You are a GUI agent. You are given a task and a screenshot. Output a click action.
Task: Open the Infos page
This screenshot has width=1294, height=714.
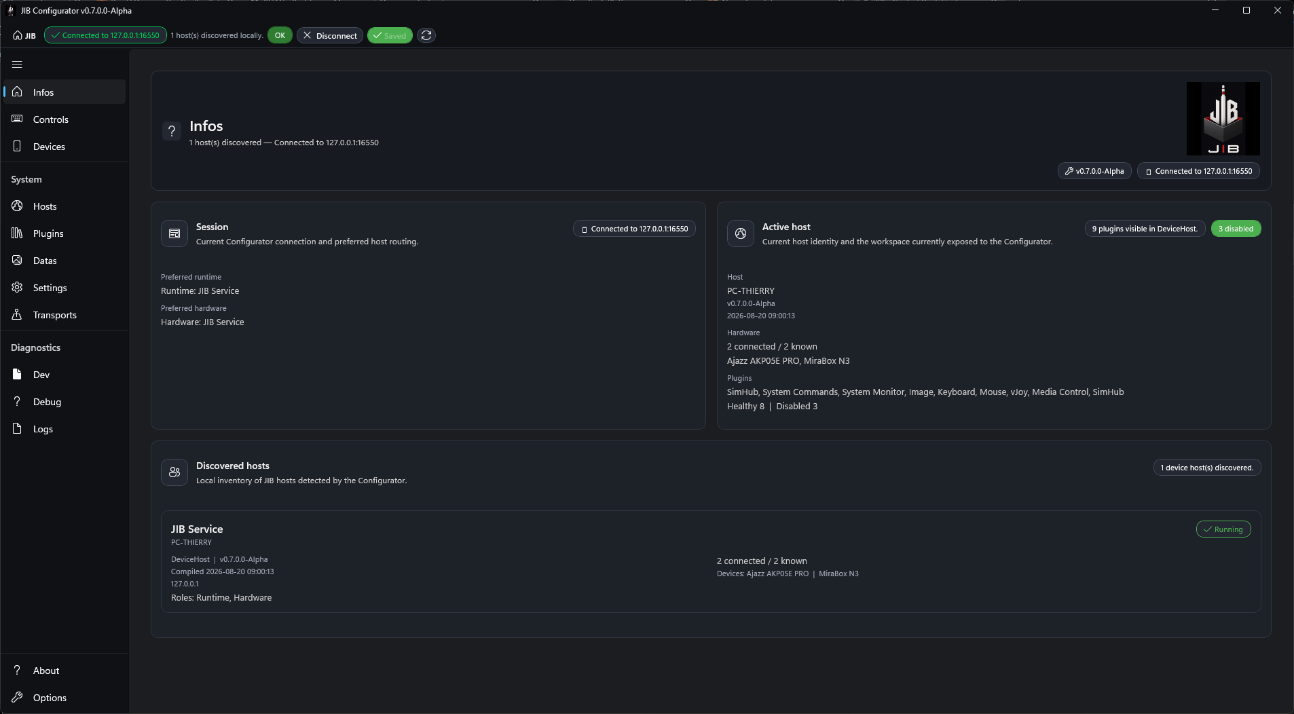(x=64, y=92)
